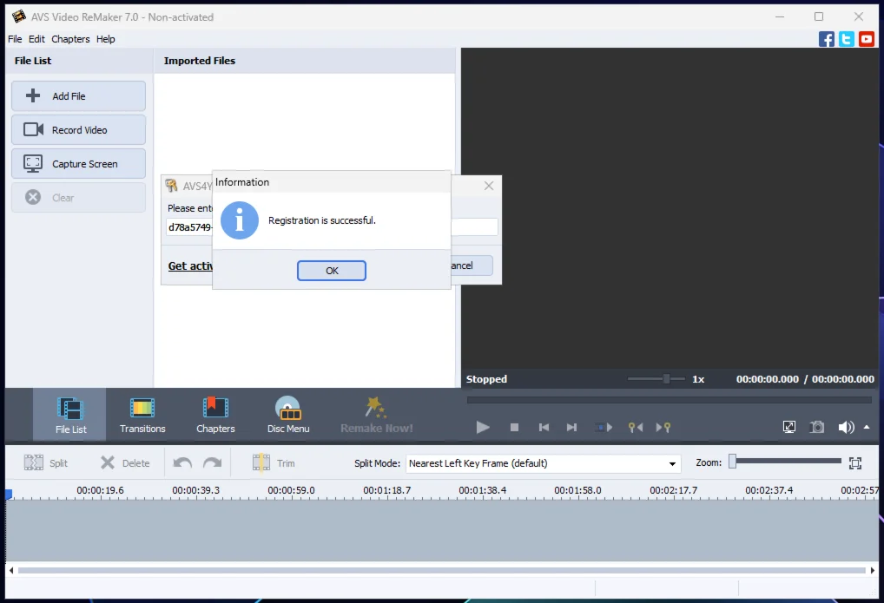Take a snapshot with the camera icon
This screenshot has height=603, width=884.
817,427
